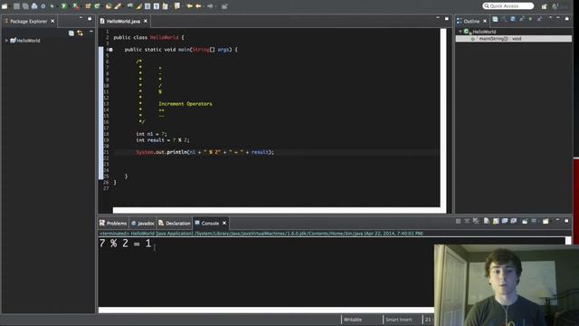Click the line 4 fold marker in the editor gutter
This screenshot has width=579, height=326.
(x=110, y=50)
